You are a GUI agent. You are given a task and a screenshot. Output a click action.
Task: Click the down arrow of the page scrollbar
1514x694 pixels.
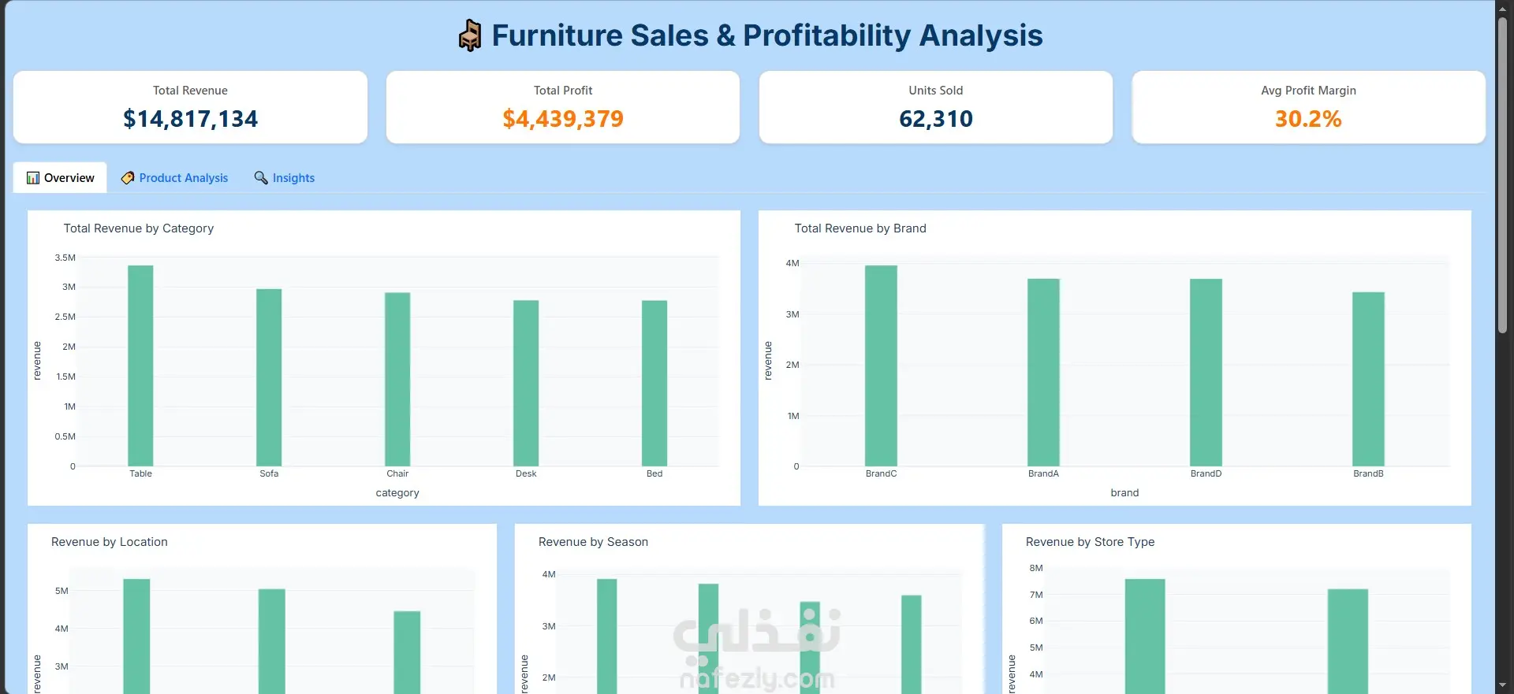point(1503,685)
